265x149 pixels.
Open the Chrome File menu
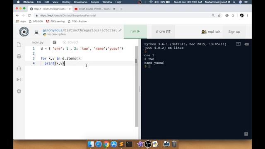pos(39,2)
